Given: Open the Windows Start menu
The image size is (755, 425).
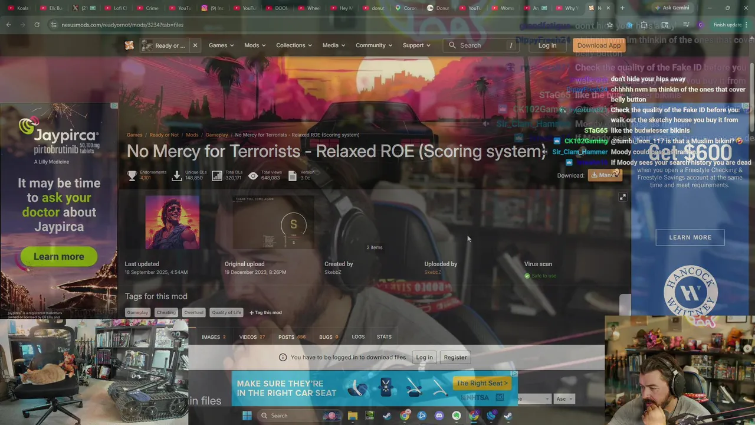Looking at the screenshot, I should pyautogui.click(x=247, y=416).
